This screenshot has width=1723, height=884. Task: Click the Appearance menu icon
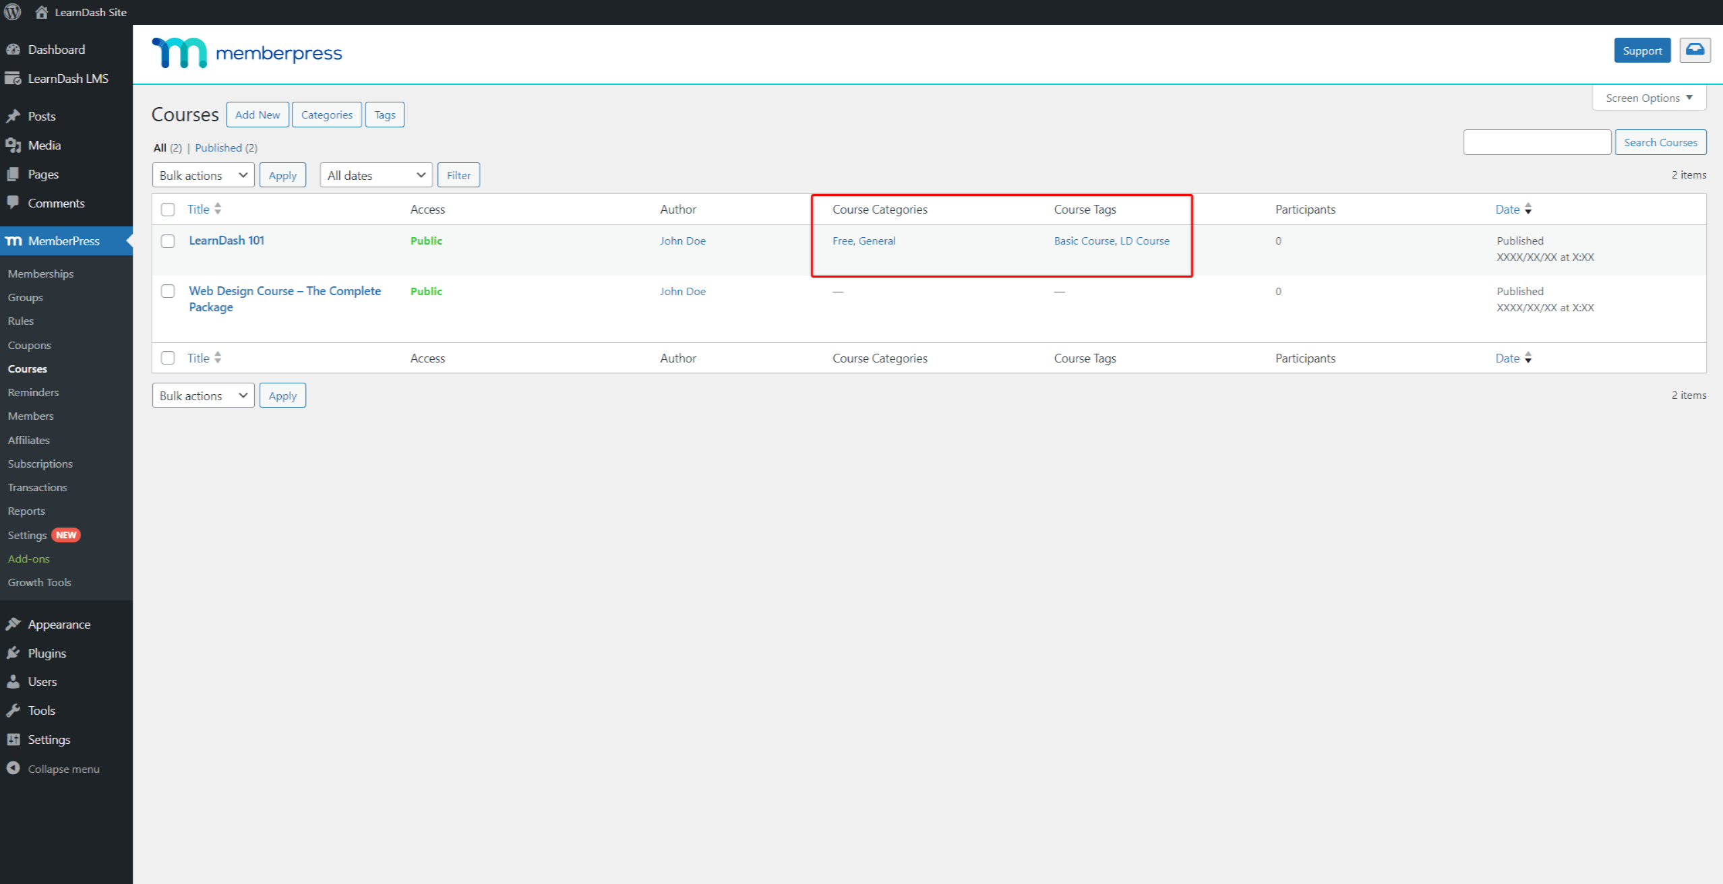tap(13, 623)
